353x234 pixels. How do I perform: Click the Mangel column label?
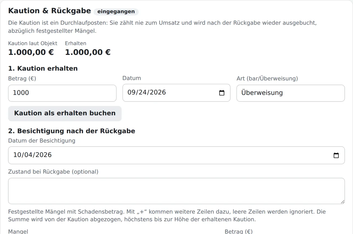click(x=18, y=232)
